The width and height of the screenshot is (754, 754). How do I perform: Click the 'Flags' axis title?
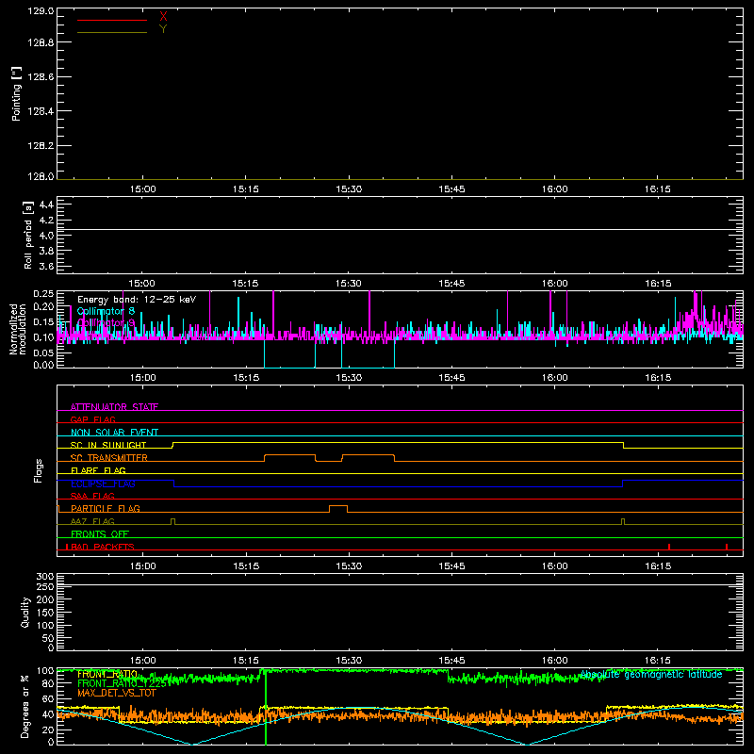tap(38, 470)
